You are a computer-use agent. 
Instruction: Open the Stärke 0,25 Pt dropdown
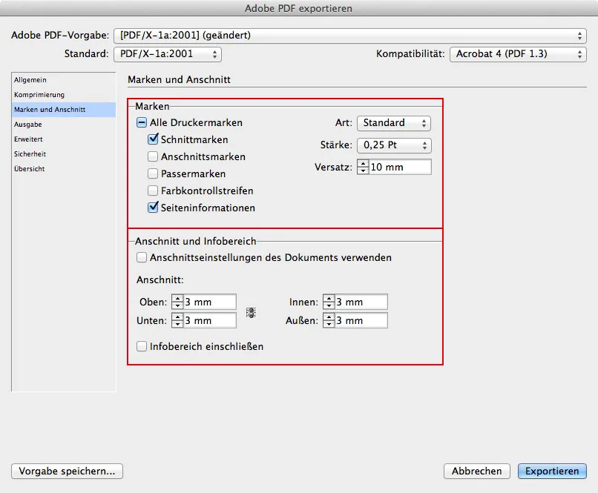[x=394, y=145]
